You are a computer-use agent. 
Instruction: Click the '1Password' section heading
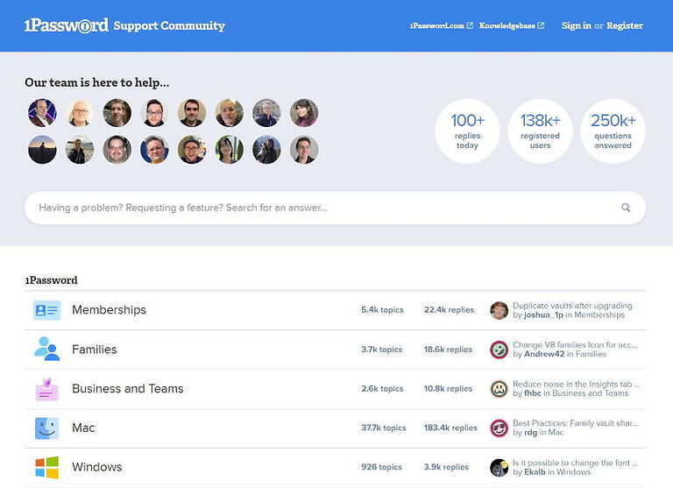pyautogui.click(x=51, y=280)
